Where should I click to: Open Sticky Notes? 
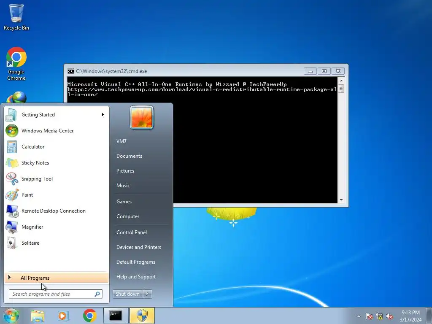(x=57, y=162)
